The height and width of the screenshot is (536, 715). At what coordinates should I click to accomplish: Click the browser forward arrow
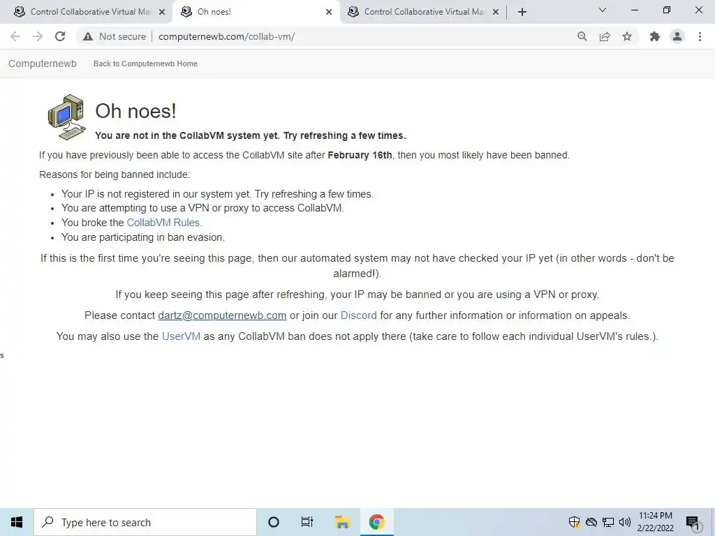tap(38, 36)
